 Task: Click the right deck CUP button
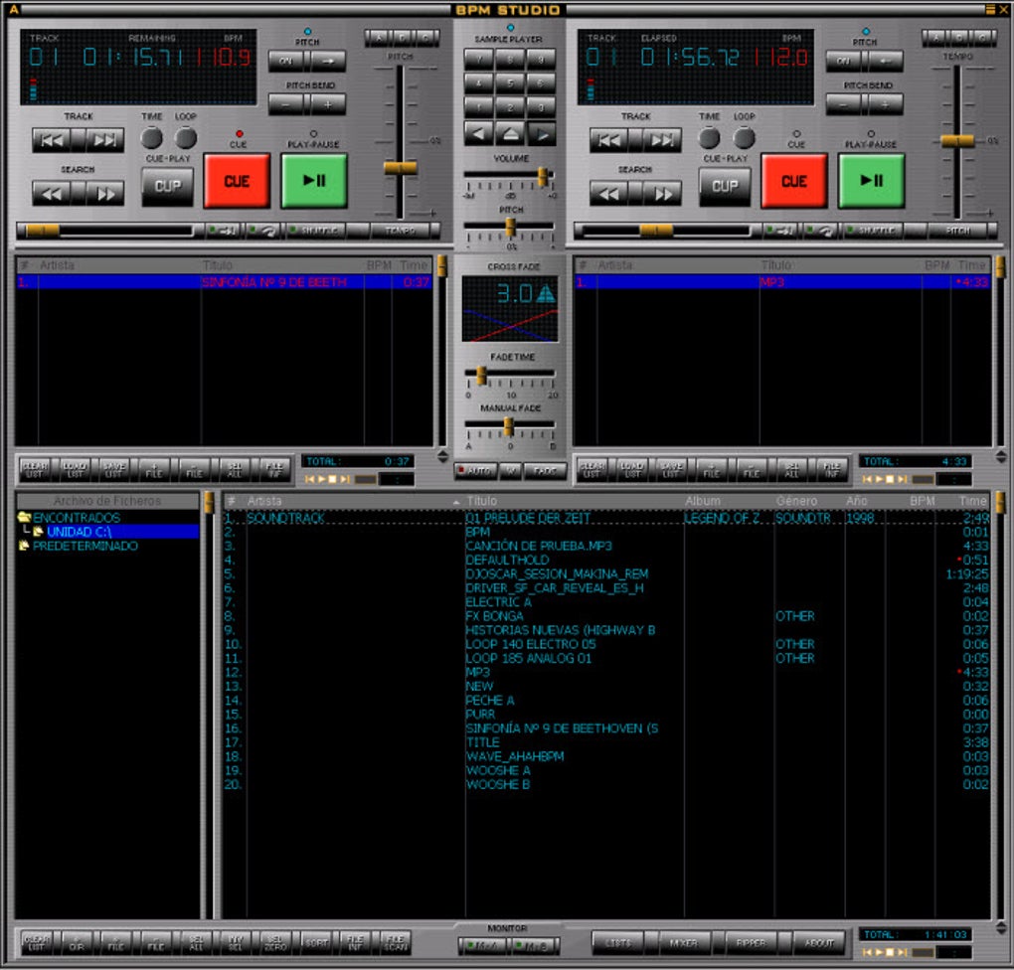coord(725,187)
